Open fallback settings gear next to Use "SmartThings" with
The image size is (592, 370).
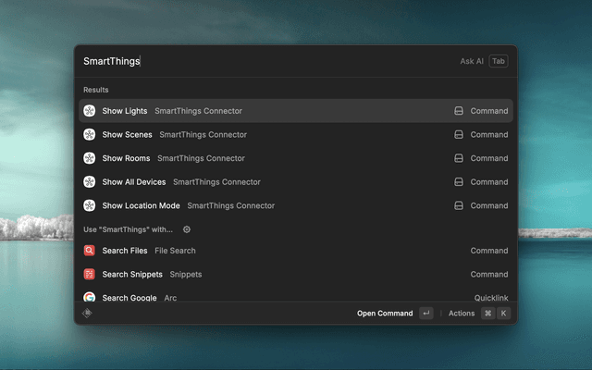[x=187, y=229]
